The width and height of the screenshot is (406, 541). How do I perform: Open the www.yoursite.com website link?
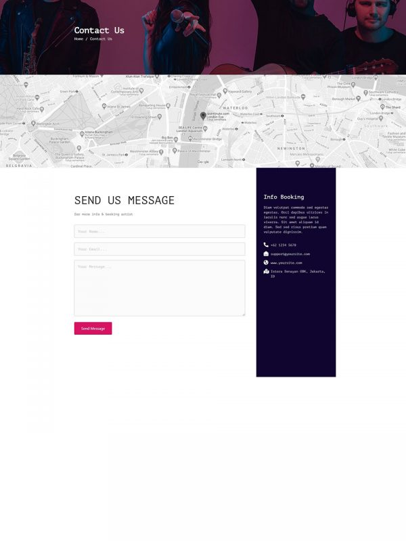[x=286, y=262]
